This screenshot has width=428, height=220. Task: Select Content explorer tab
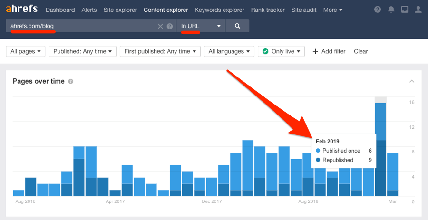pos(165,10)
